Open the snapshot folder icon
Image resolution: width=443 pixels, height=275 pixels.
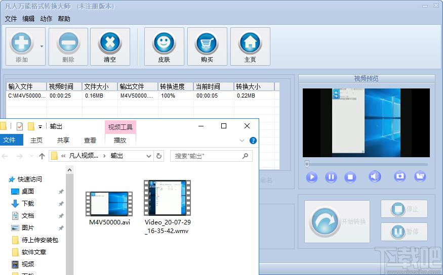pos(420,176)
